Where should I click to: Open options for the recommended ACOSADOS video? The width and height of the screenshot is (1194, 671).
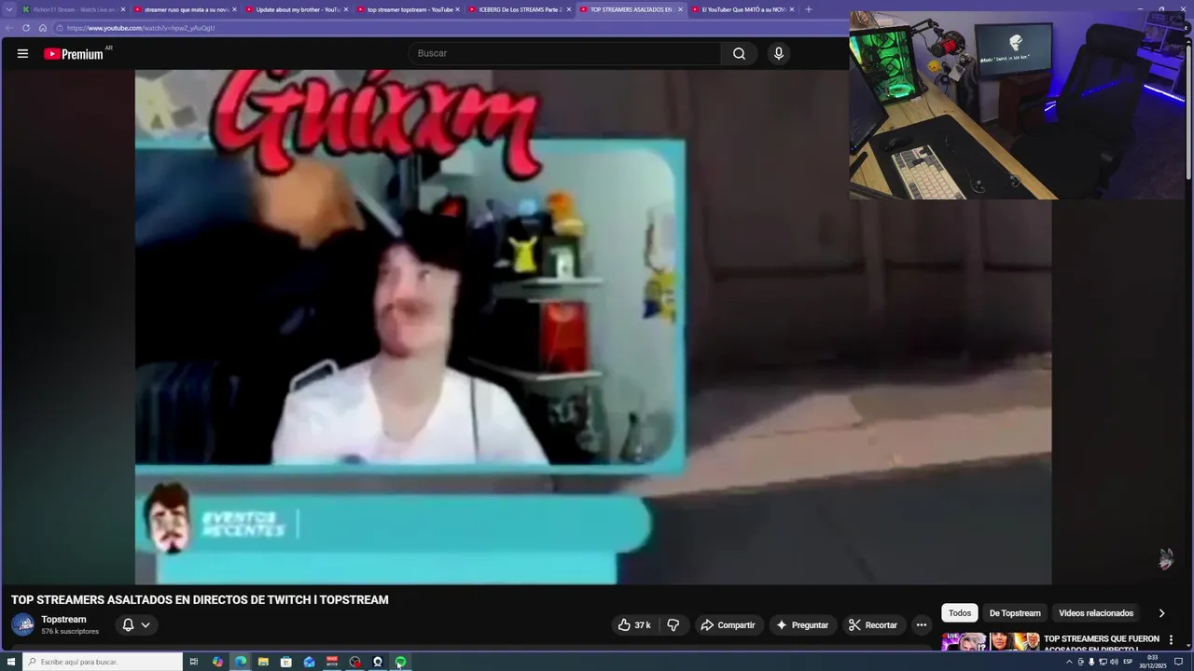tap(1171, 640)
